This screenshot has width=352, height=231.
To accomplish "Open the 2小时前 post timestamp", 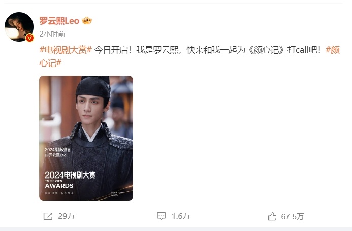I will 52,34.
